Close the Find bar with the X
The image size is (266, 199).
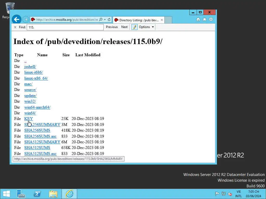[x=15, y=27]
